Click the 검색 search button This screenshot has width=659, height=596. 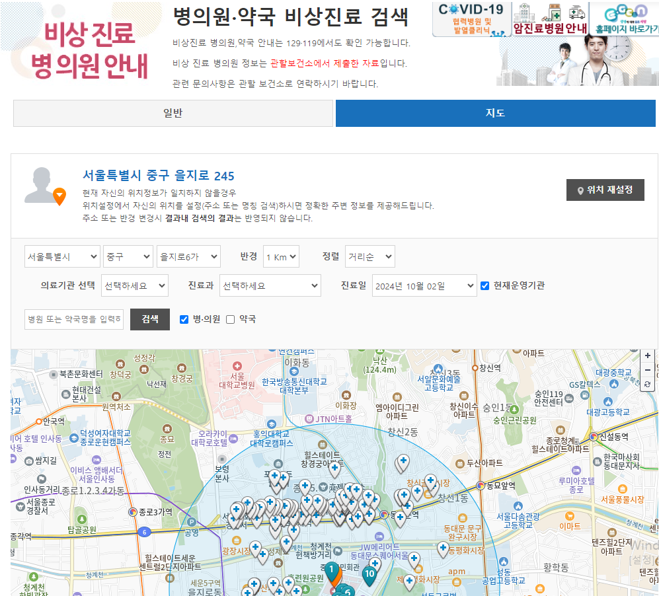[150, 319]
